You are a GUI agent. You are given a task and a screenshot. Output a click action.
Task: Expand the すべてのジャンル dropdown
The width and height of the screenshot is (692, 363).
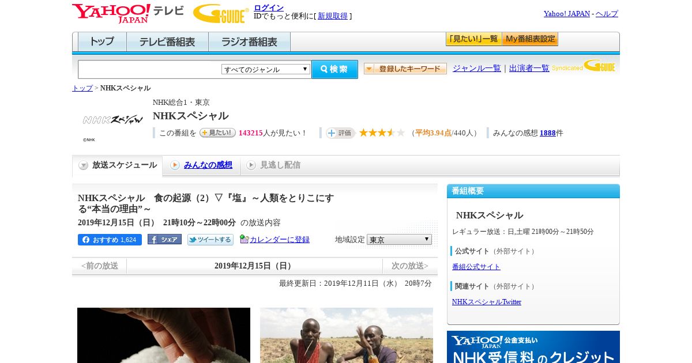coord(266,69)
